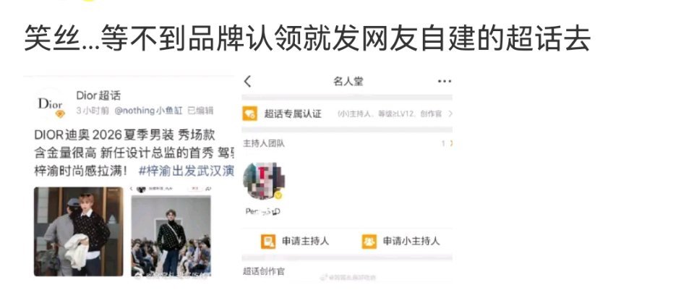
Task: Open the @nothing小鱼缸 user mention
Action: (148, 111)
